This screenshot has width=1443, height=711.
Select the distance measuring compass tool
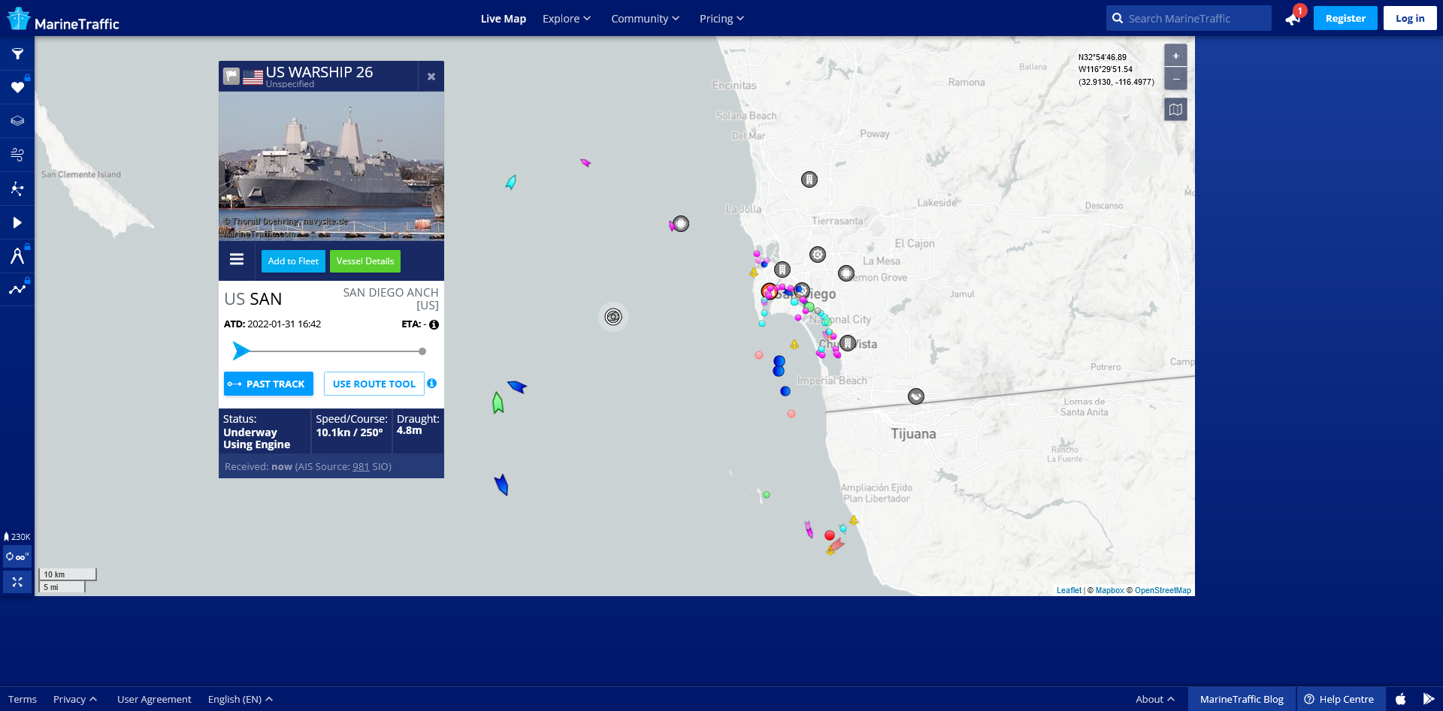(x=17, y=256)
